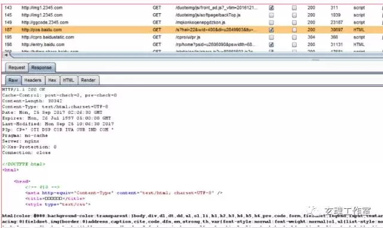Open the Render view tab
Viewport: 383px width, 228px height.
coord(88,80)
